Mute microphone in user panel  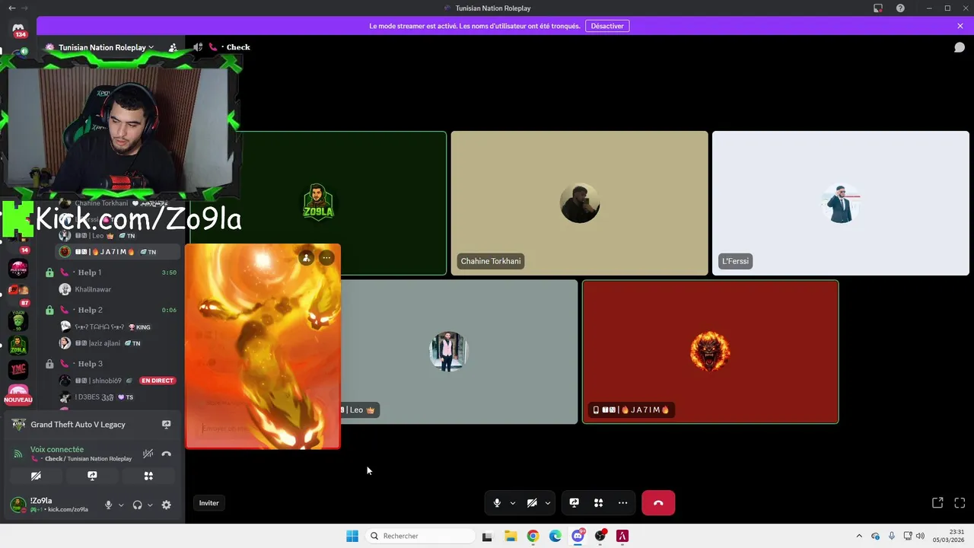point(108,505)
